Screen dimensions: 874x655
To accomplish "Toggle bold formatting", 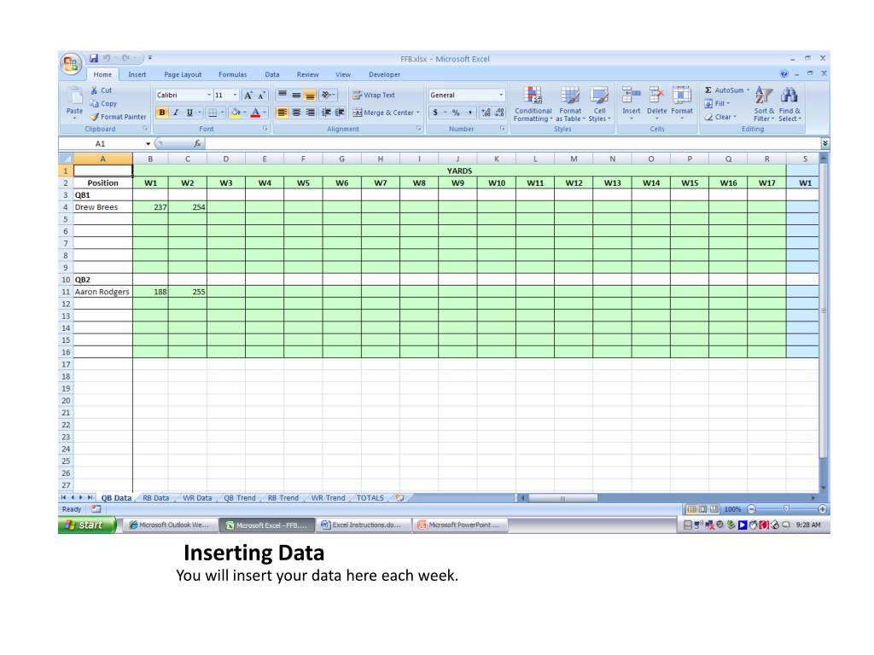I will pos(161,112).
